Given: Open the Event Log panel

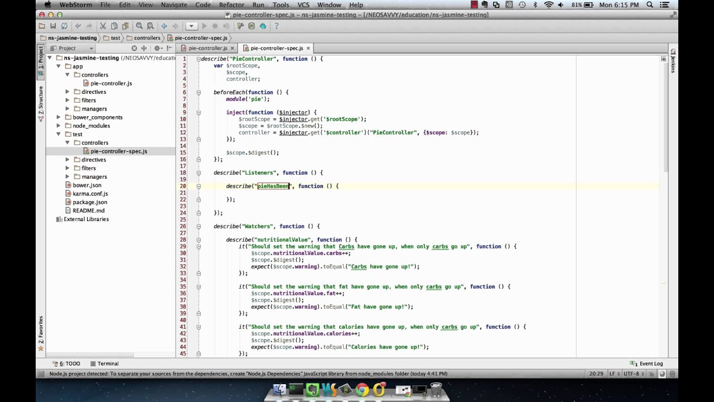Looking at the screenshot, I should point(647,363).
